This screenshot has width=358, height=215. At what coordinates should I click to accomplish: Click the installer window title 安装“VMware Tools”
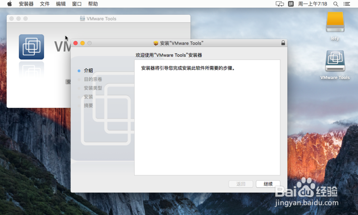(x=182, y=43)
